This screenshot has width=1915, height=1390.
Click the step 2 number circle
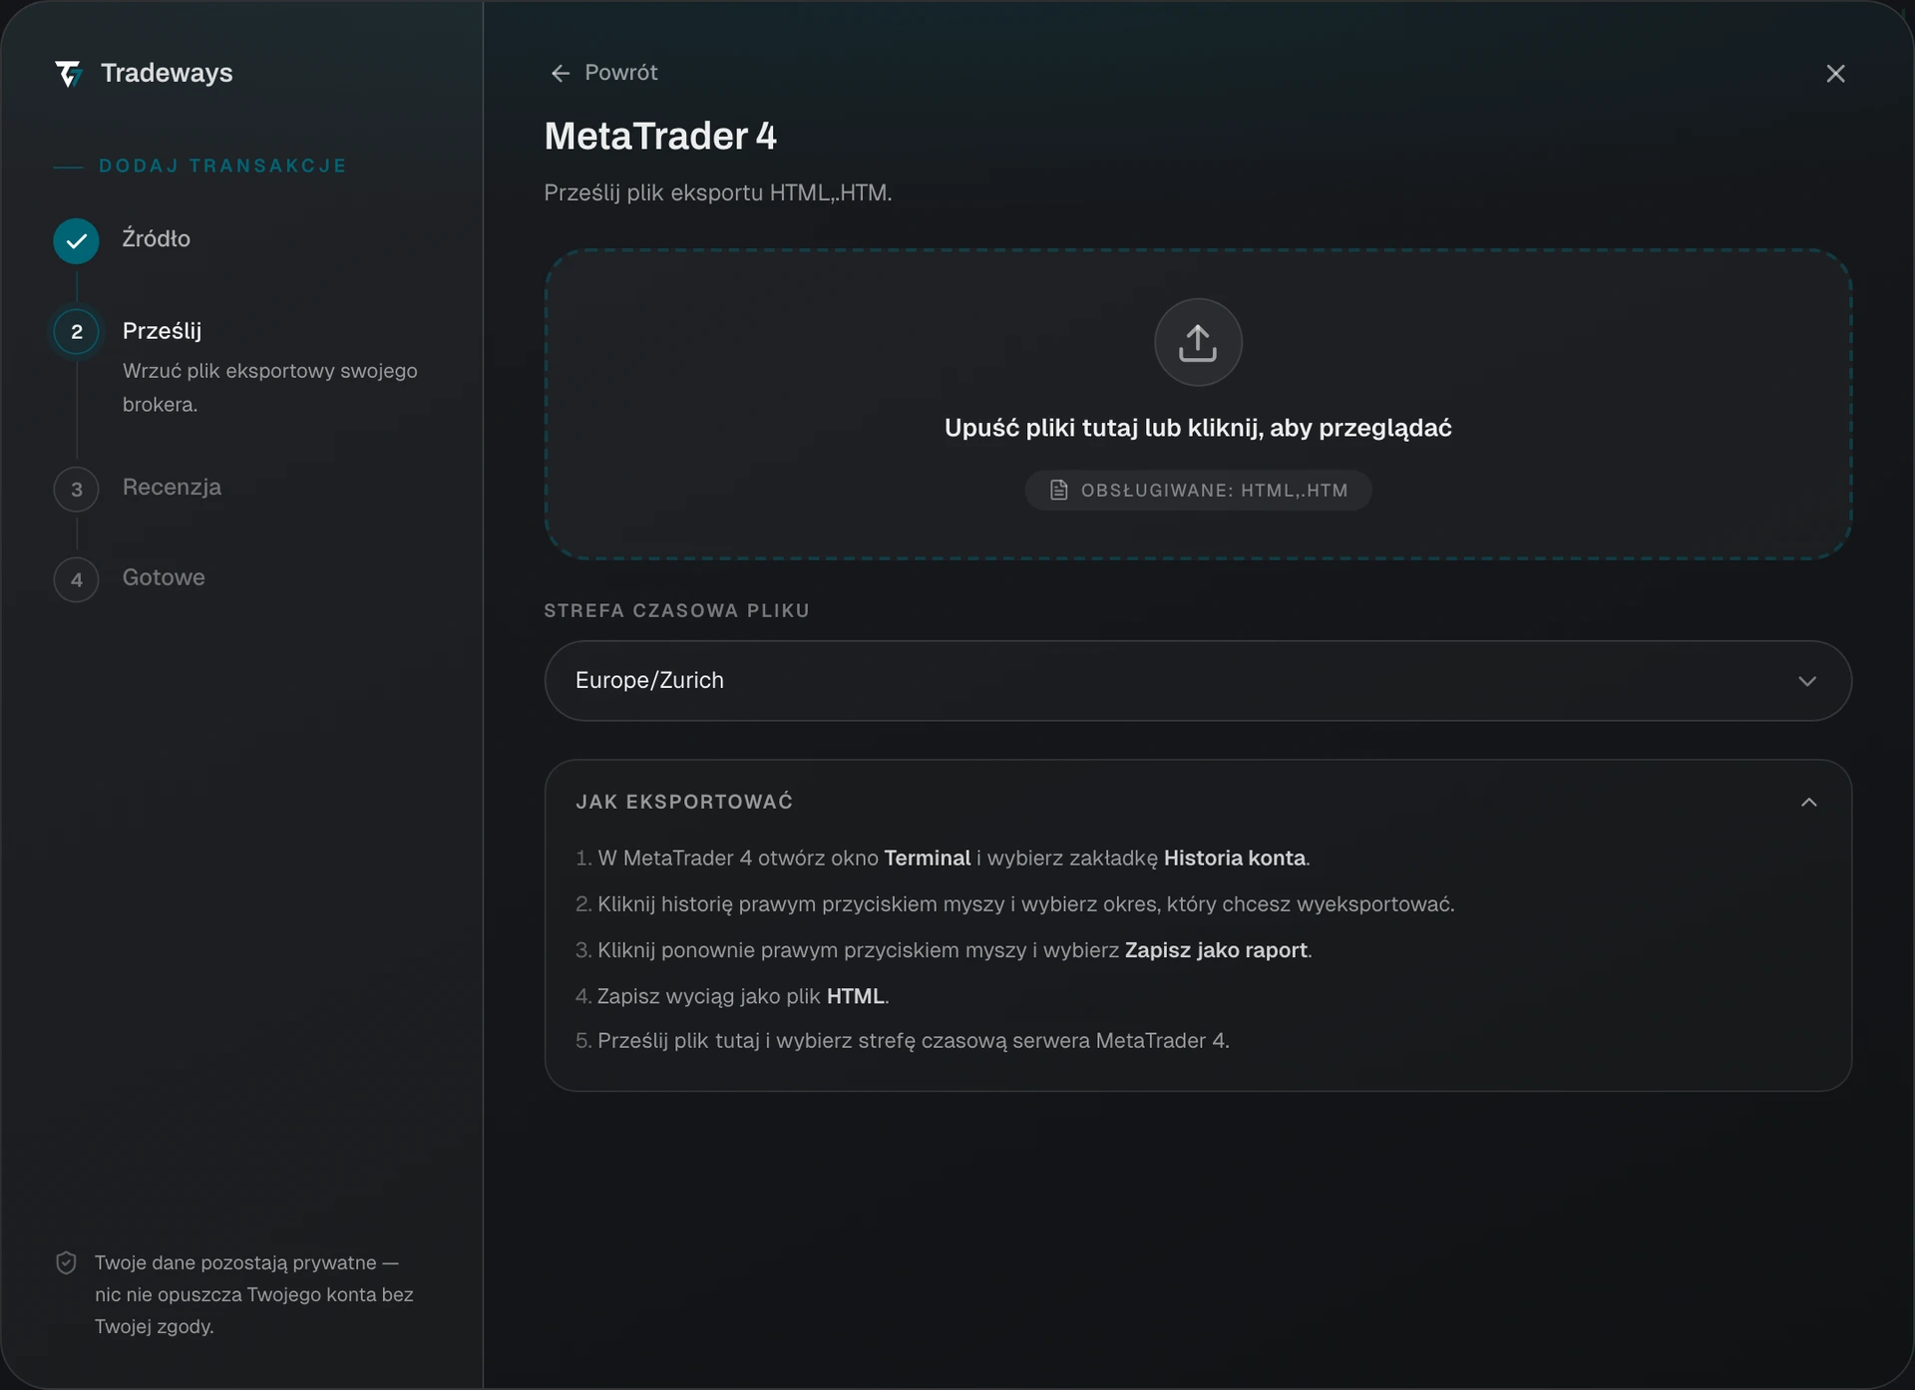pyautogui.click(x=77, y=332)
